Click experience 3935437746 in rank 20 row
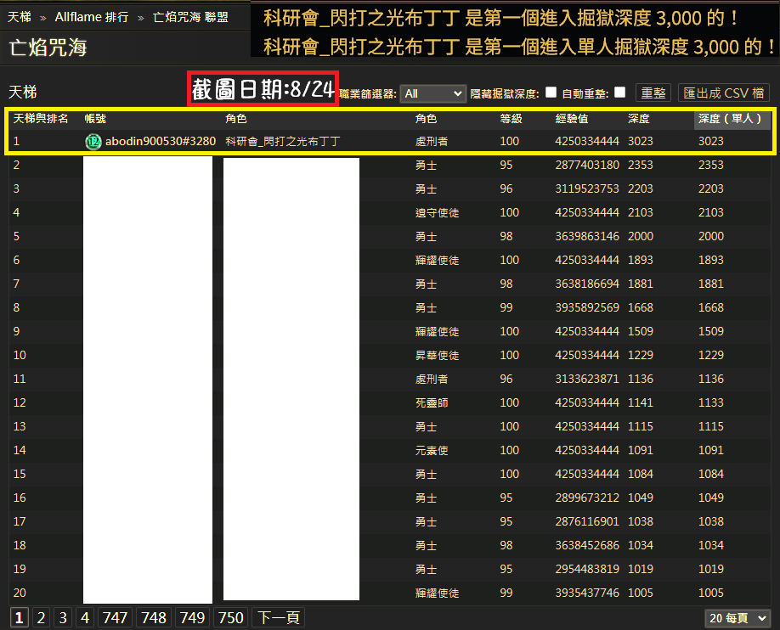 pos(587,593)
